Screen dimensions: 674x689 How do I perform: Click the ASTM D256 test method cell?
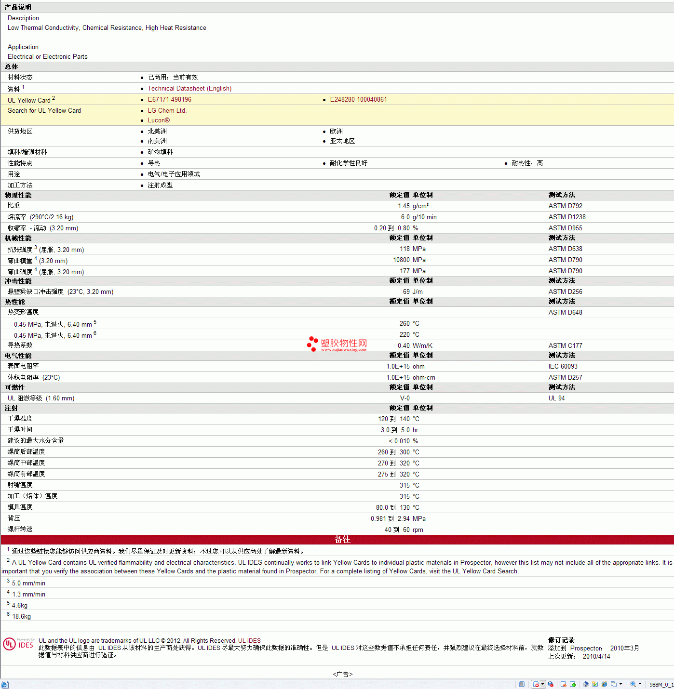(x=565, y=292)
